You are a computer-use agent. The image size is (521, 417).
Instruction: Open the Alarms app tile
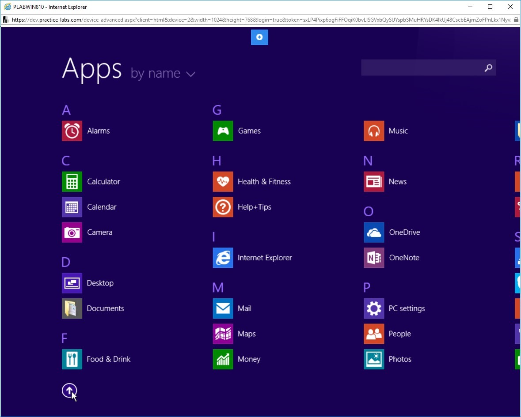(x=72, y=131)
